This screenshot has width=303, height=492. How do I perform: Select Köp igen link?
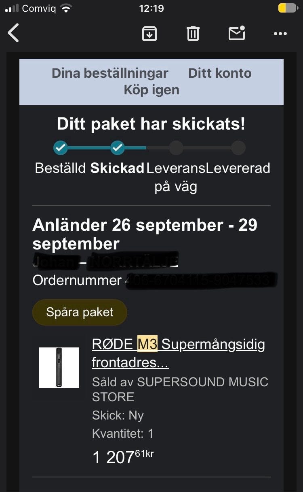[151, 90]
